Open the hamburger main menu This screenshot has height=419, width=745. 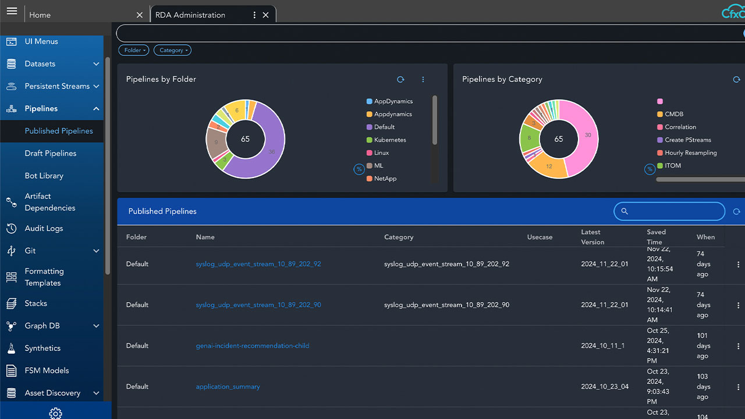click(12, 12)
